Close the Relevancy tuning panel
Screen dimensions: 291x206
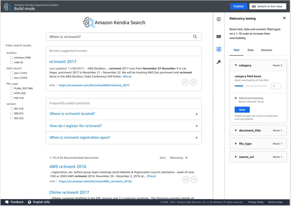click(x=284, y=18)
